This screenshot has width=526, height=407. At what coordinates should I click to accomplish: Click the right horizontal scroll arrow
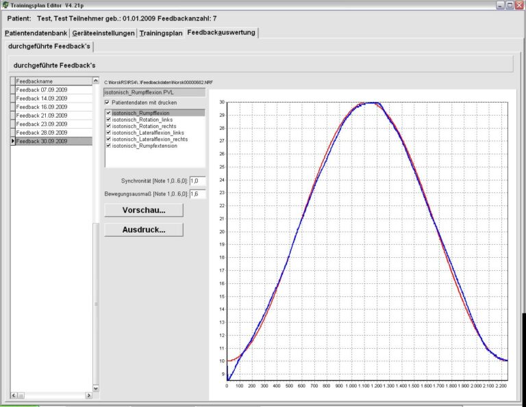[x=88, y=395]
